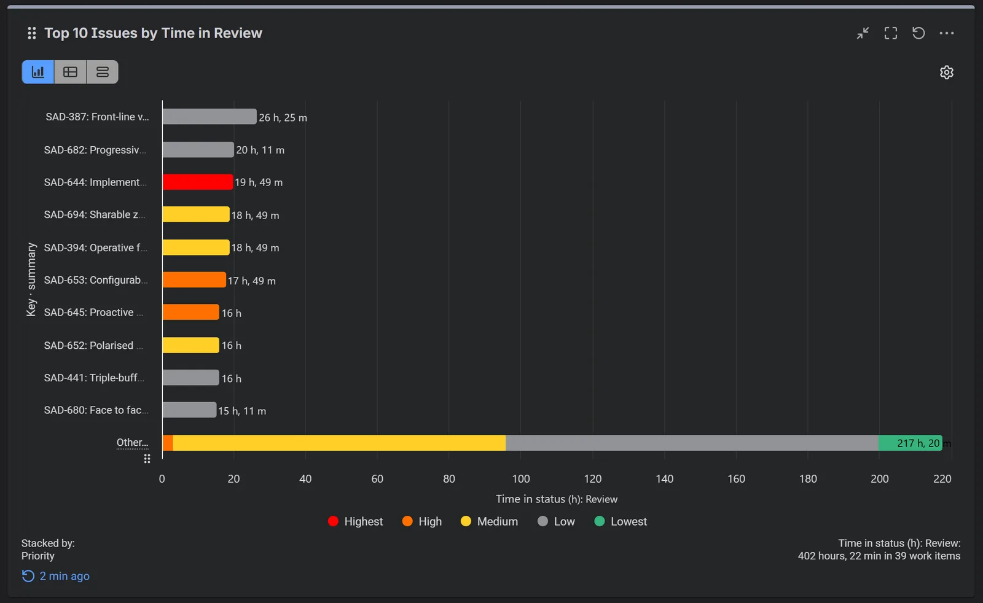Switch to table view
This screenshot has width=983, height=603.
pyautogui.click(x=71, y=72)
